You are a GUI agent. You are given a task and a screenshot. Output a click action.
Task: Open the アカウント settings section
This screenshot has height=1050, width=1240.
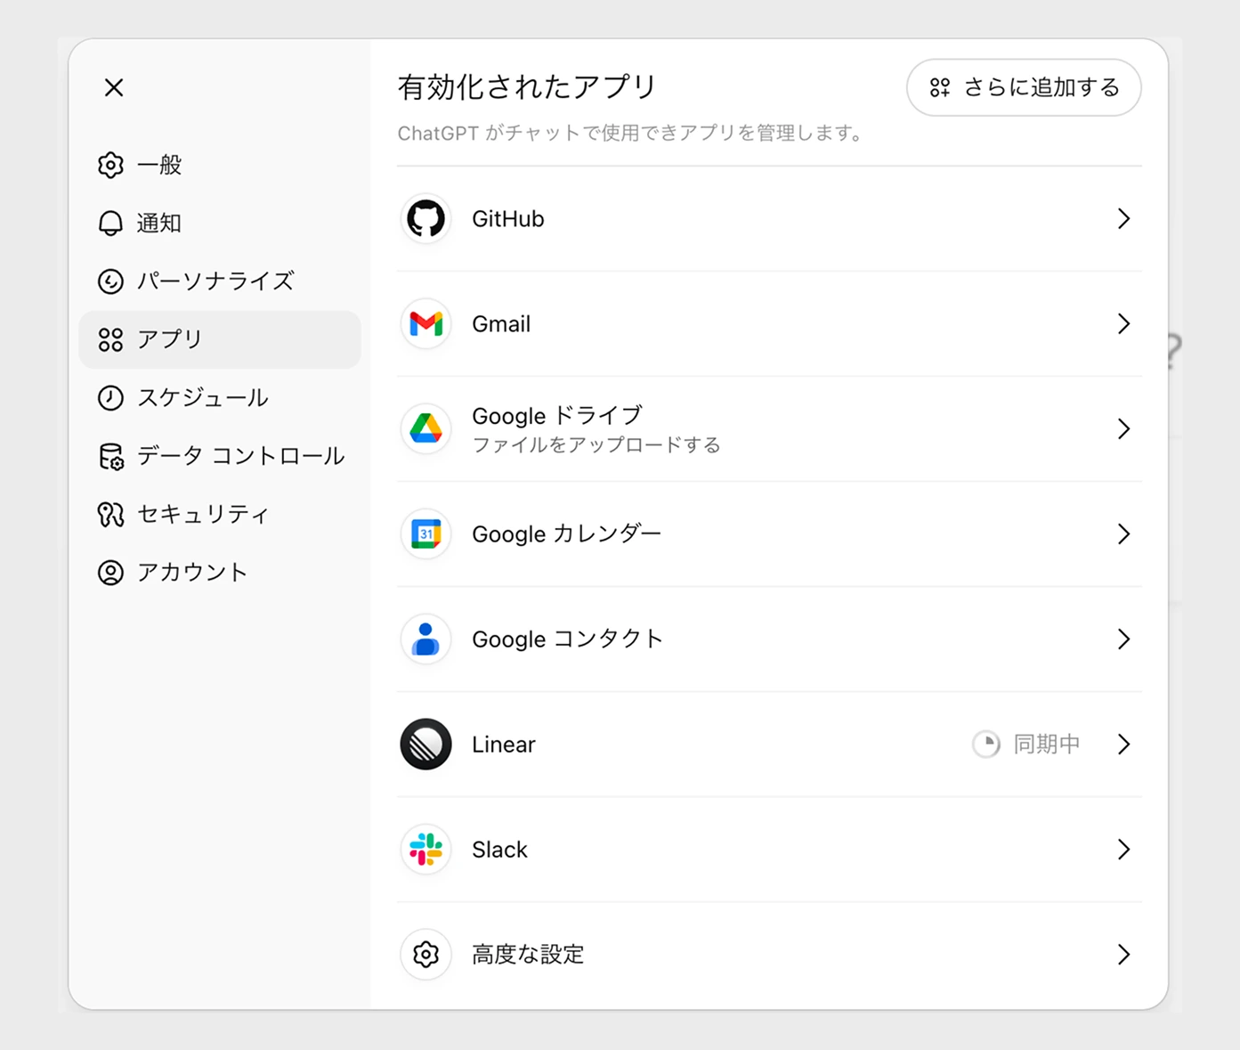220,573
